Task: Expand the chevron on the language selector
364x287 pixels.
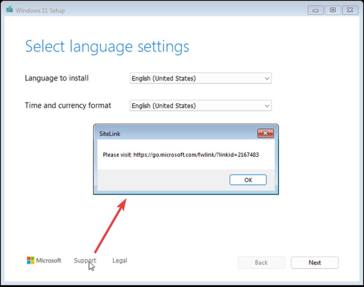Action: pyautogui.click(x=266, y=78)
